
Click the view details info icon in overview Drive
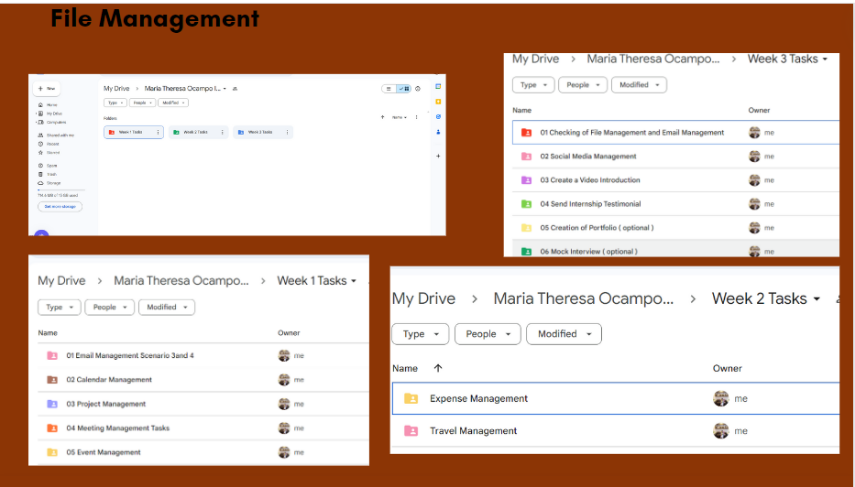click(418, 89)
